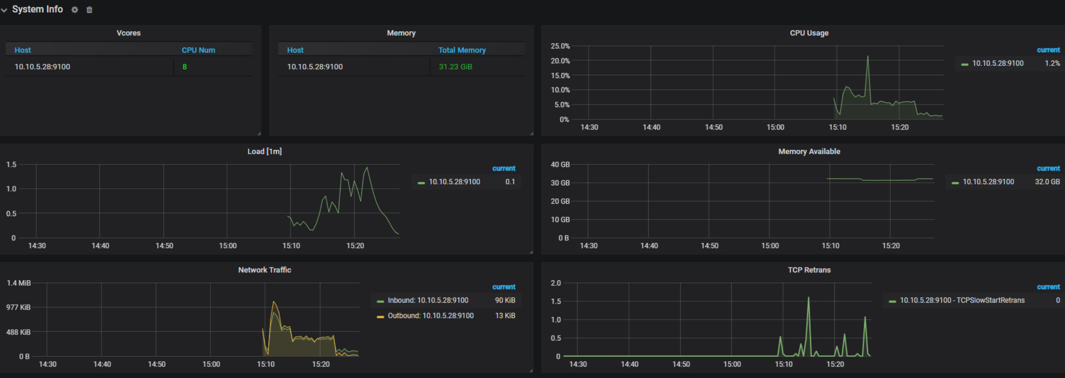This screenshot has width=1065, height=378.
Task: Open the Network Traffic panel title menu
Action: coord(265,270)
